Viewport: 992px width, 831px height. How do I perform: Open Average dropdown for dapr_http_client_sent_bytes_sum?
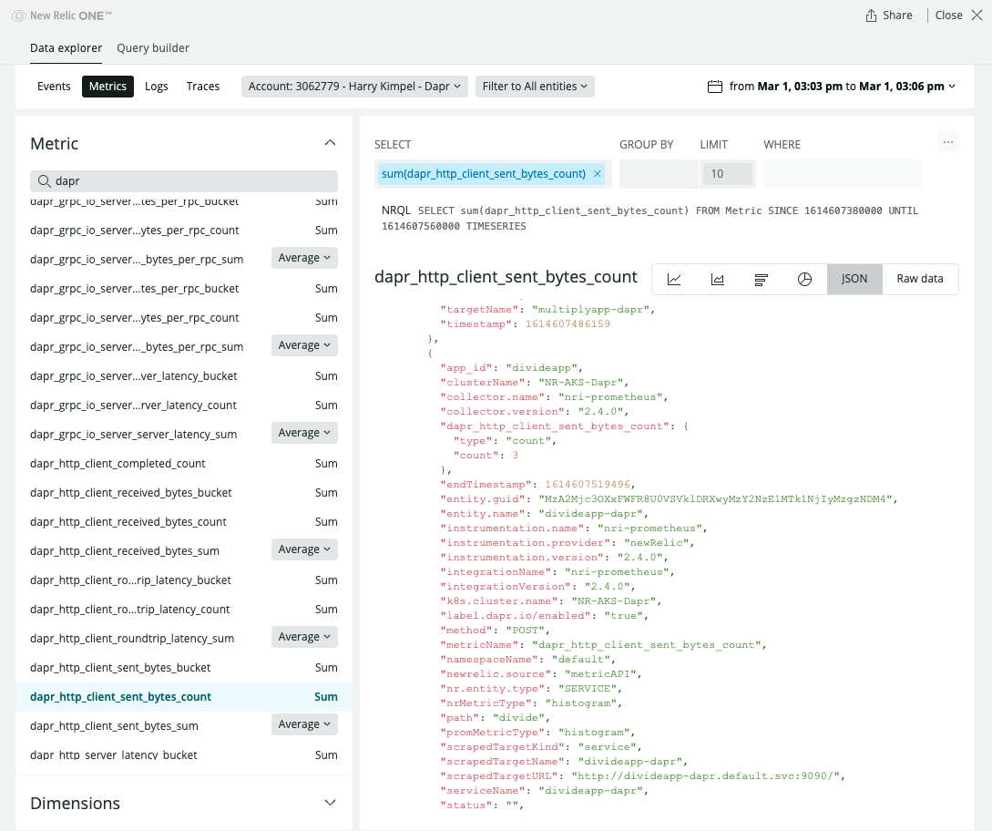304,723
